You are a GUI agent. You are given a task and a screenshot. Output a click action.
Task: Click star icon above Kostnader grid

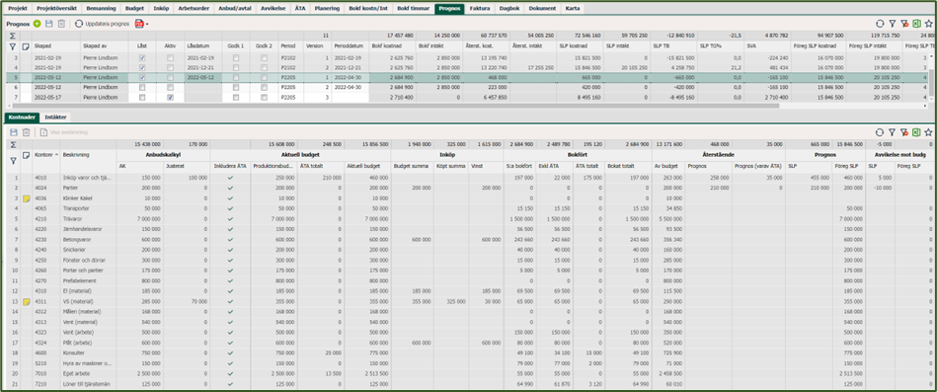pyautogui.click(x=928, y=132)
